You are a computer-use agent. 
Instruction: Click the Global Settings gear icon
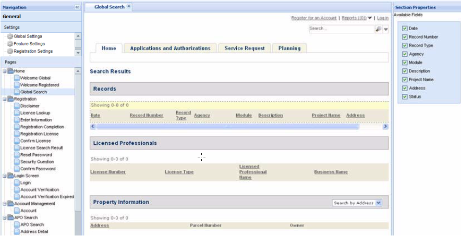click(x=9, y=36)
